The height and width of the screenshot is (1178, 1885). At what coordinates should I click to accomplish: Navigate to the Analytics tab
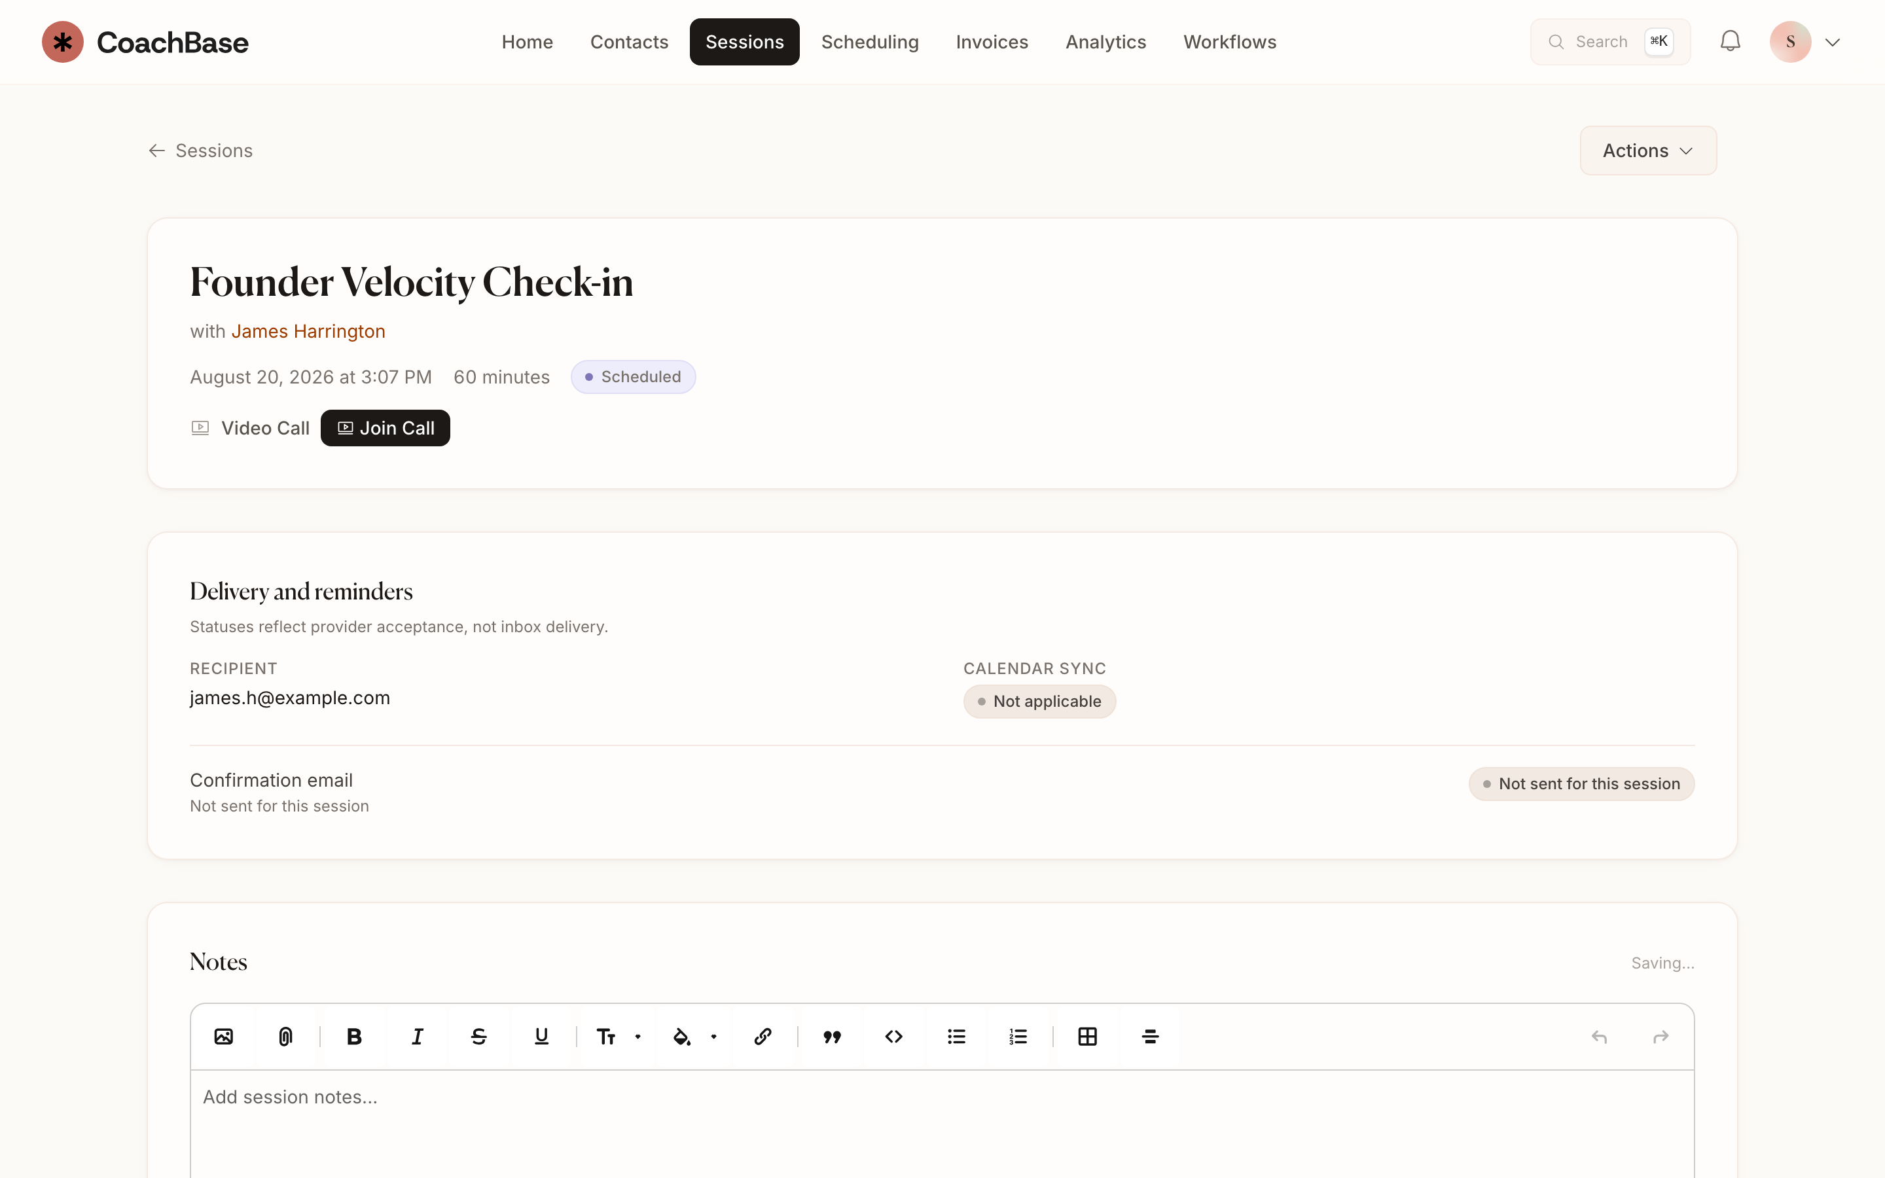(1105, 42)
